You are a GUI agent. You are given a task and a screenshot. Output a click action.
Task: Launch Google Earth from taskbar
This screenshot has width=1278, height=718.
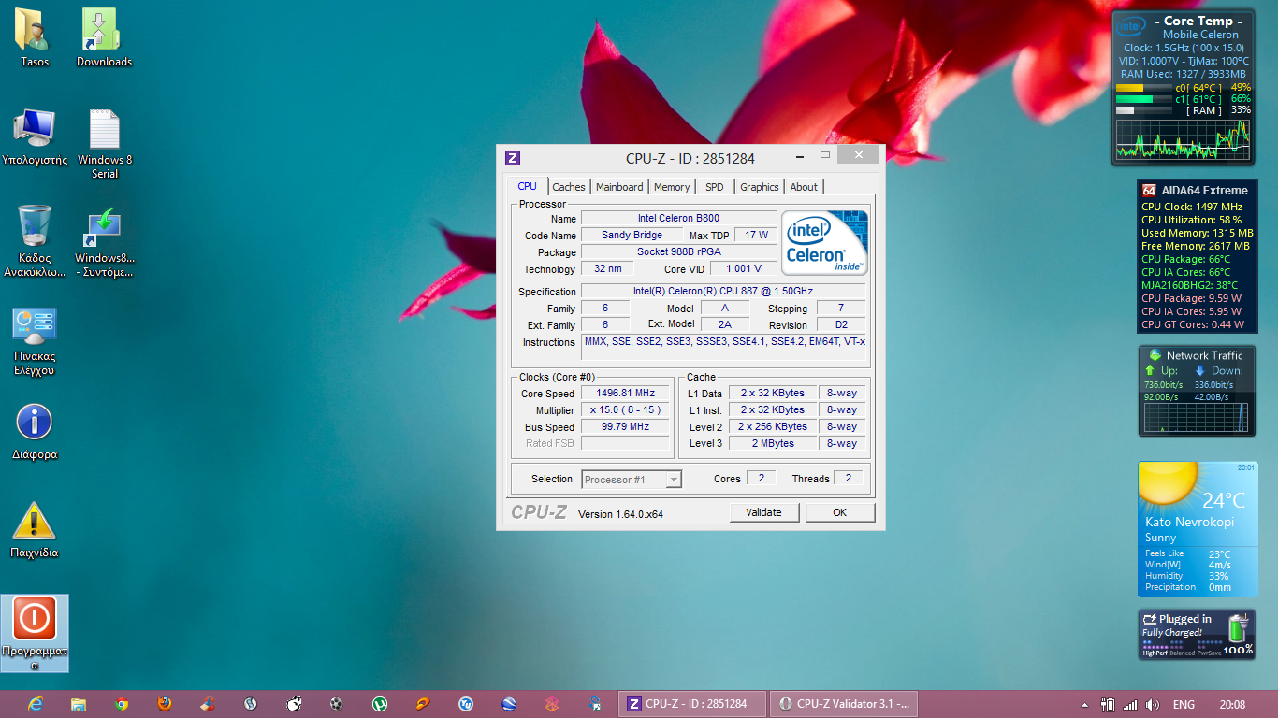click(x=509, y=704)
